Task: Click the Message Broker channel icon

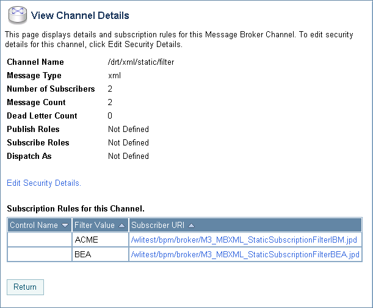Action: pyautogui.click(x=17, y=15)
